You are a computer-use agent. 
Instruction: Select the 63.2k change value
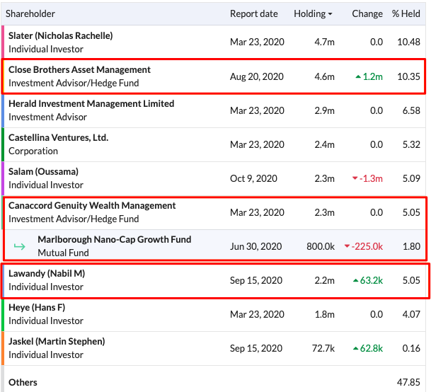(x=372, y=280)
